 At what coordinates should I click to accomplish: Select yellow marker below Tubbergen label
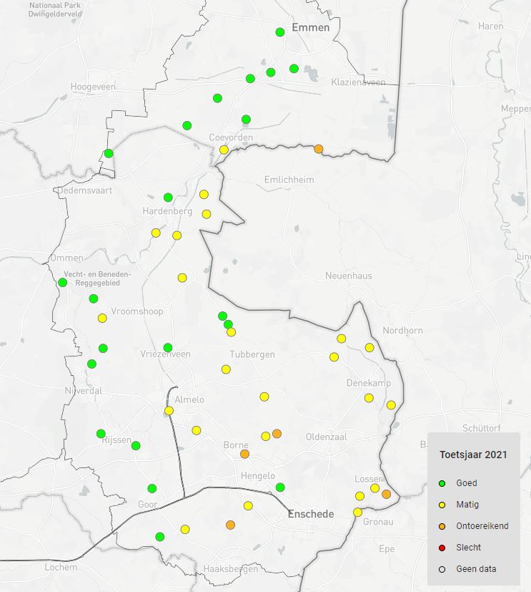[x=226, y=369]
